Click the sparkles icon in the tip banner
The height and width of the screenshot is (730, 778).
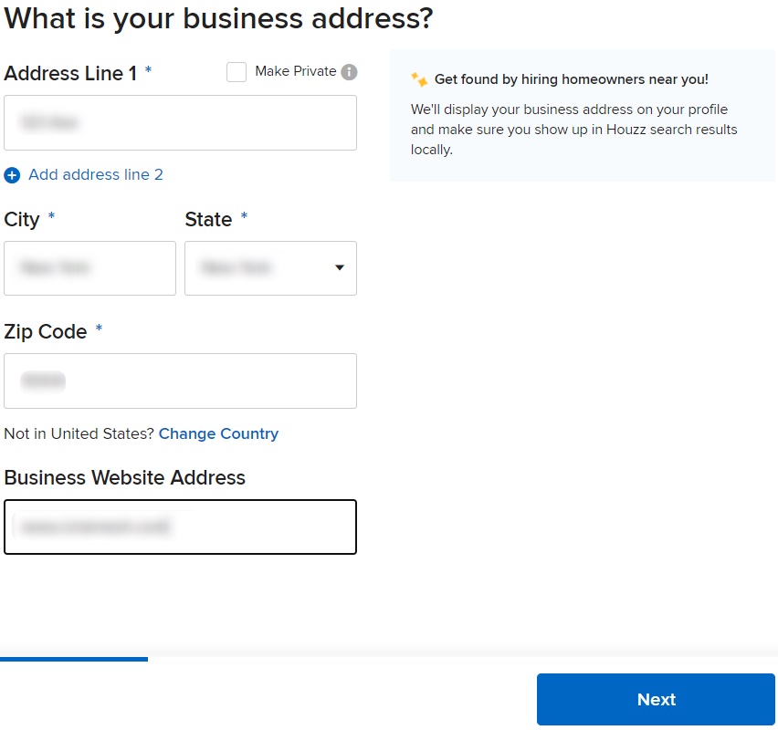(418, 79)
